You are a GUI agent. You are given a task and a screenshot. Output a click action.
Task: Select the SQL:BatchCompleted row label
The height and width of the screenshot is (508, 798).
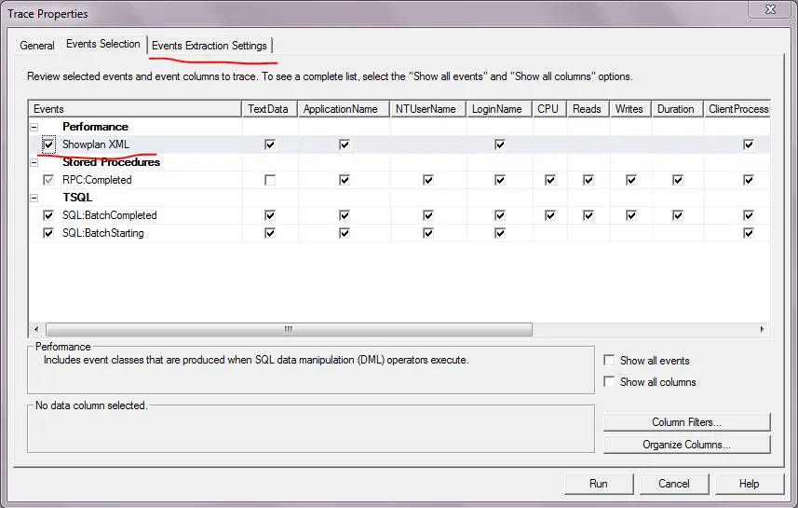(x=110, y=215)
